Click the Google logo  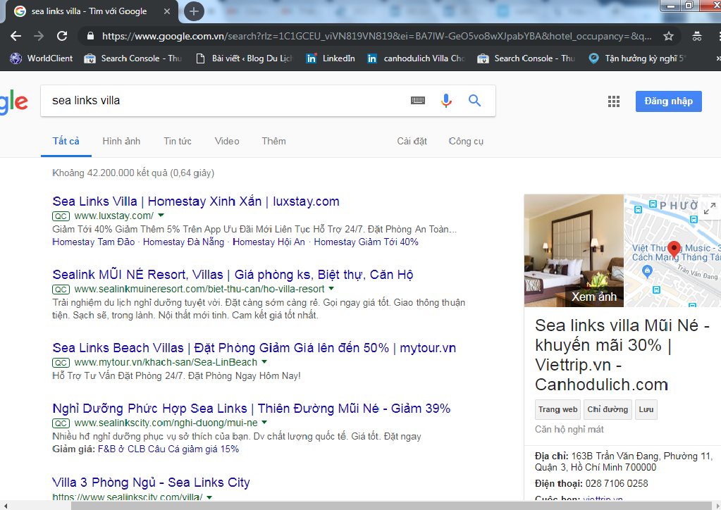(14, 102)
